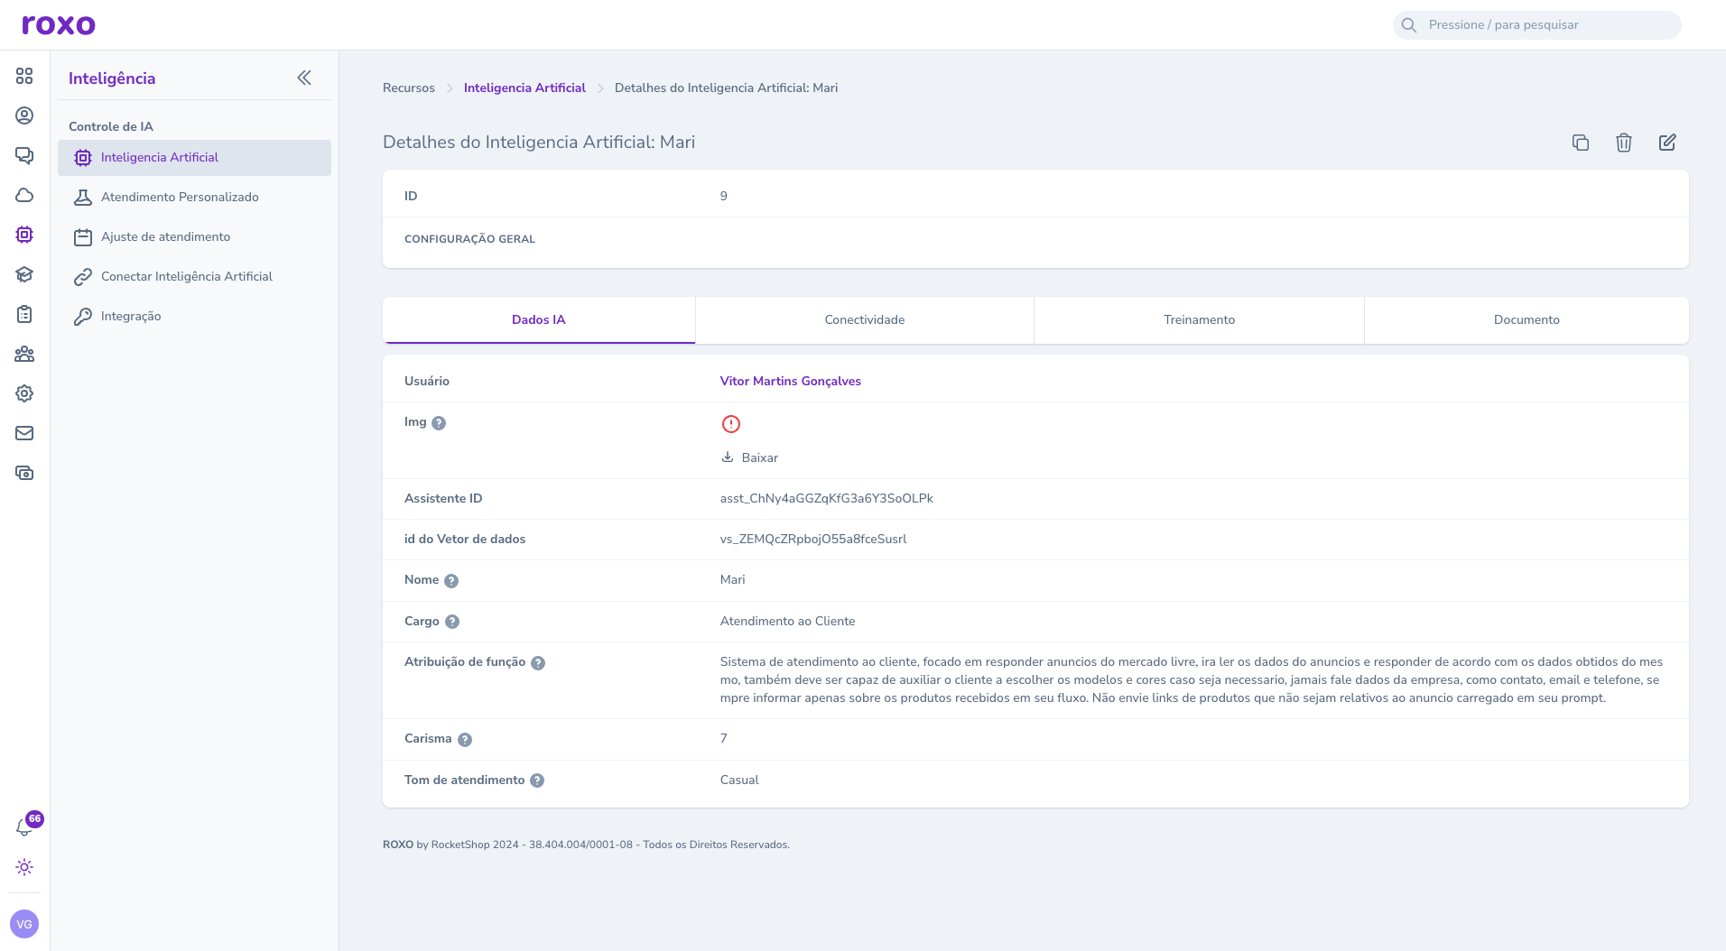This screenshot has height=951, width=1726.
Task: Click the Controle de IA section label
Action: click(111, 126)
